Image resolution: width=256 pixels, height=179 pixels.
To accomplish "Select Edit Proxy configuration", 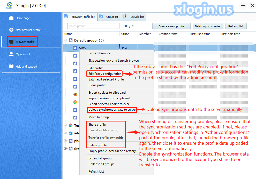I will [x=105, y=74].
